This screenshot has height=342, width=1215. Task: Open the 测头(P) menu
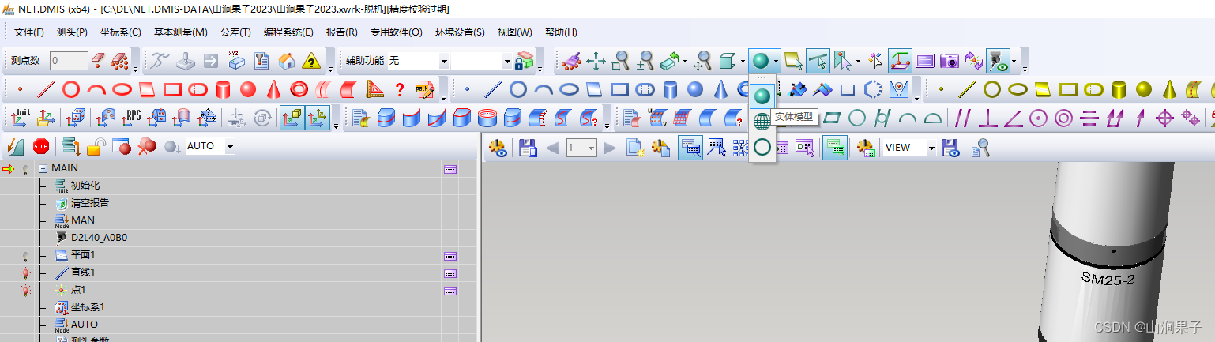72,32
